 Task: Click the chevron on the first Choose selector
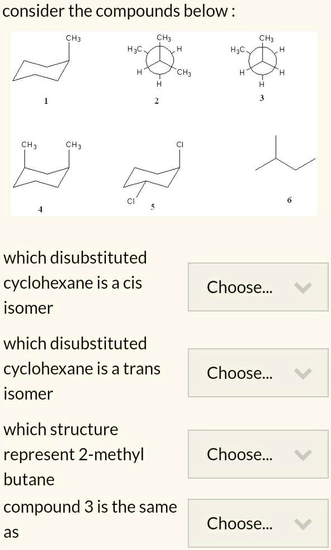pos(303,288)
